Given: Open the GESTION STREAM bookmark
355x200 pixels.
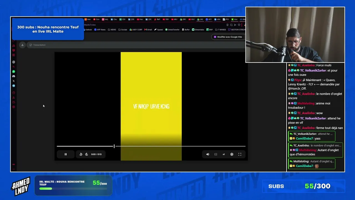Looking at the screenshot, I should pos(237,30).
